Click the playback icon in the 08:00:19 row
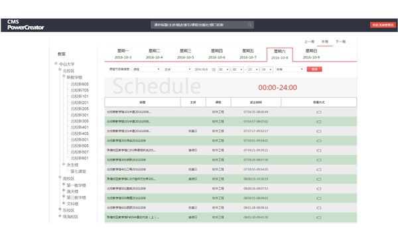 (x=319, y=179)
